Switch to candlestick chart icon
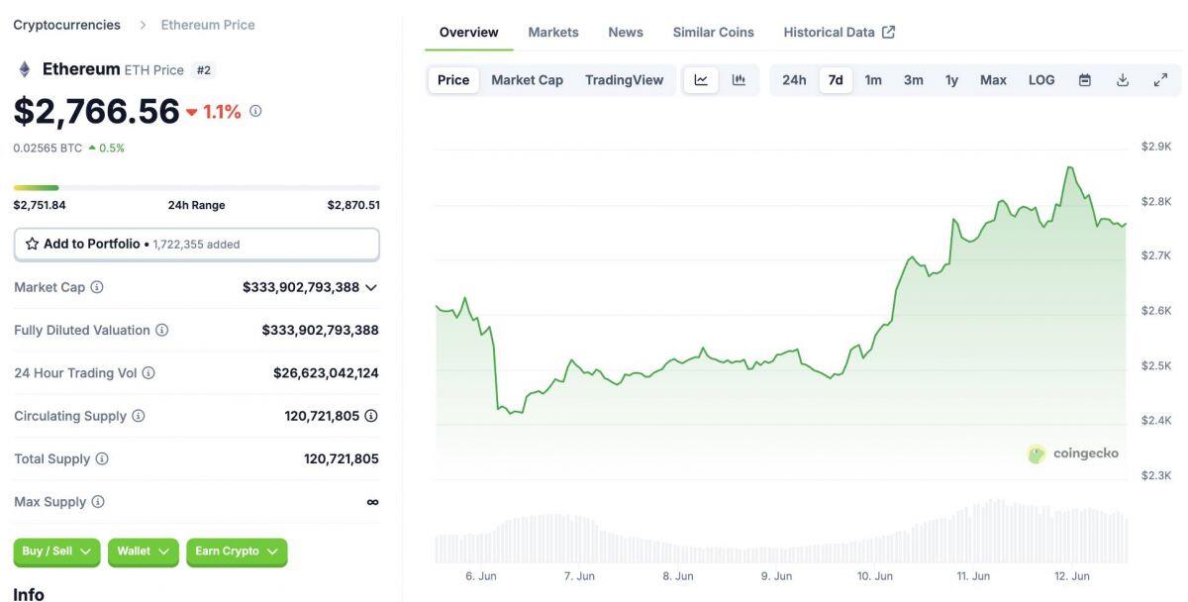 pos(739,80)
